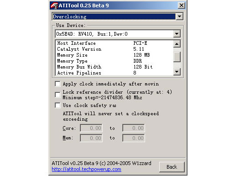234x176 pixels.
Task: Click the Mem minimum clock field
Action: 91,138
